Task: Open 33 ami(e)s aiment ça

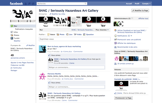Action: pyautogui.click(x=125, y=64)
